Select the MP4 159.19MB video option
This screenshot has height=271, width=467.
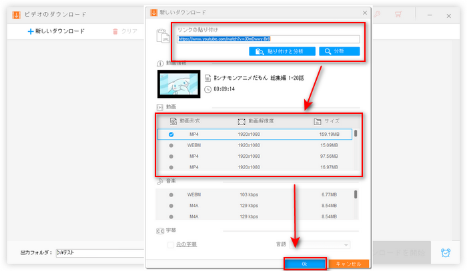[173, 134]
